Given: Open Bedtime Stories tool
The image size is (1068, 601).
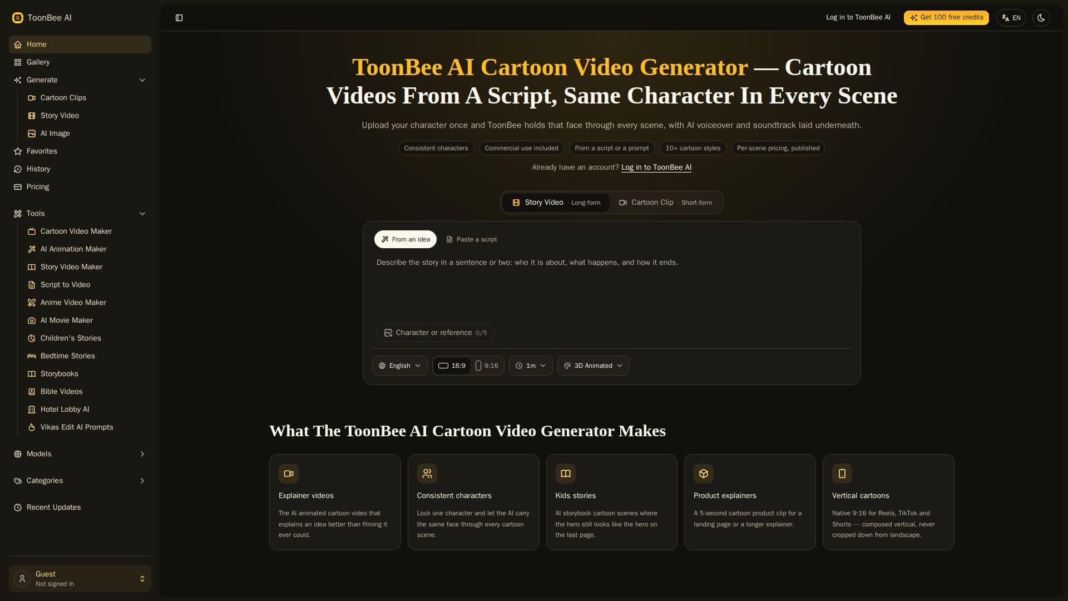Looking at the screenshot, I should click(87, 356).
